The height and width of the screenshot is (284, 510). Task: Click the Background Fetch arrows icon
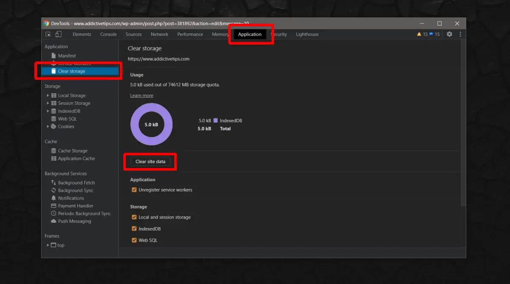54,183
